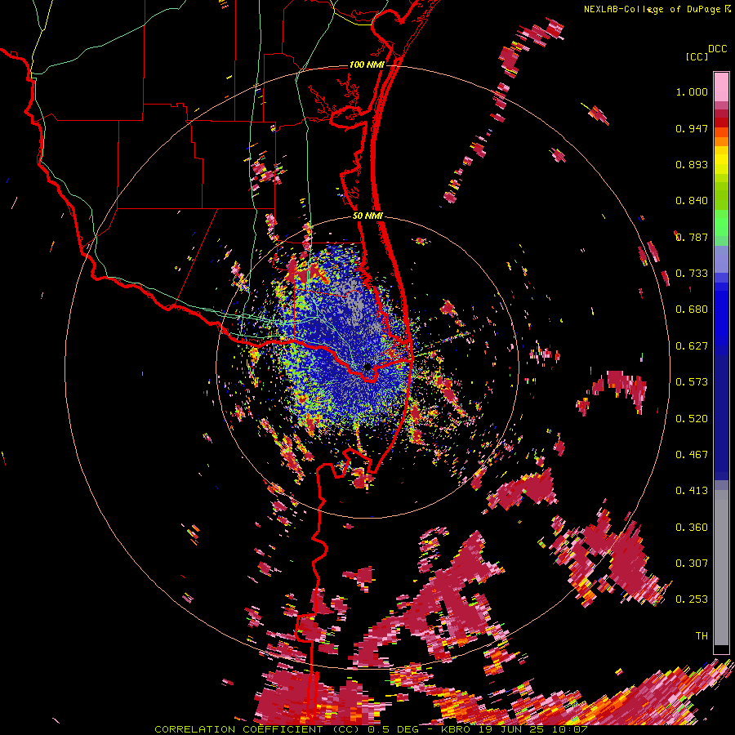Image resolution: width=735 pixels, height=735 pixels.
Task: Click the Correlation Coefficient product caption
Action: [x=370, y=729]
